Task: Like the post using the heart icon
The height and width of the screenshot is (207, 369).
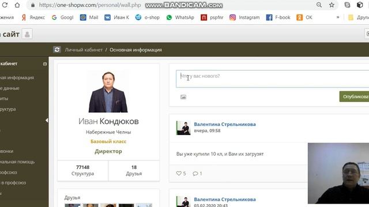Action: coord(179,174)
